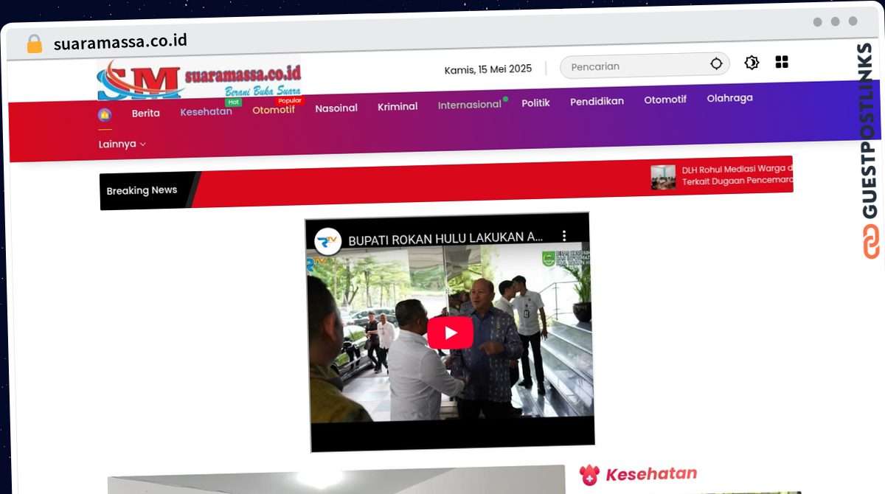This screenshot has width=885, height=494.
Task: Toggle dark mode with the sun icon
Action: 752,63
